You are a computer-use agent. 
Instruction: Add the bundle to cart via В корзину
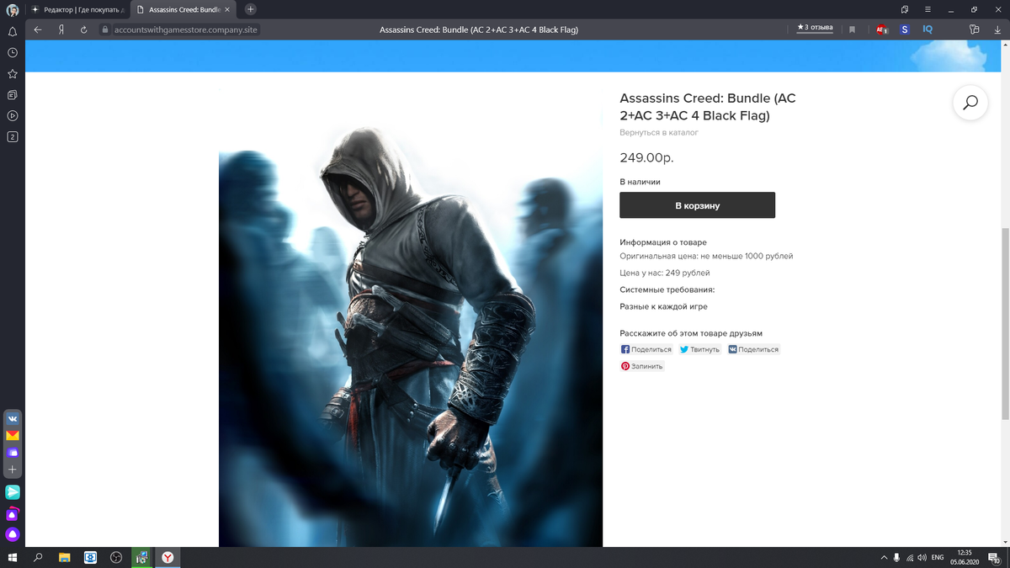(x=696, y=204)
